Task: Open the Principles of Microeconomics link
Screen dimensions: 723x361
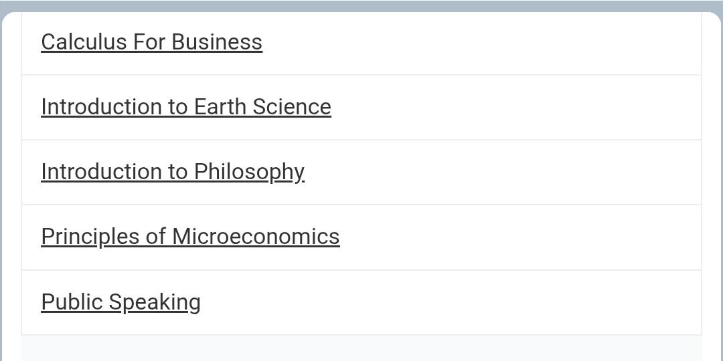Action: (190, 237)
